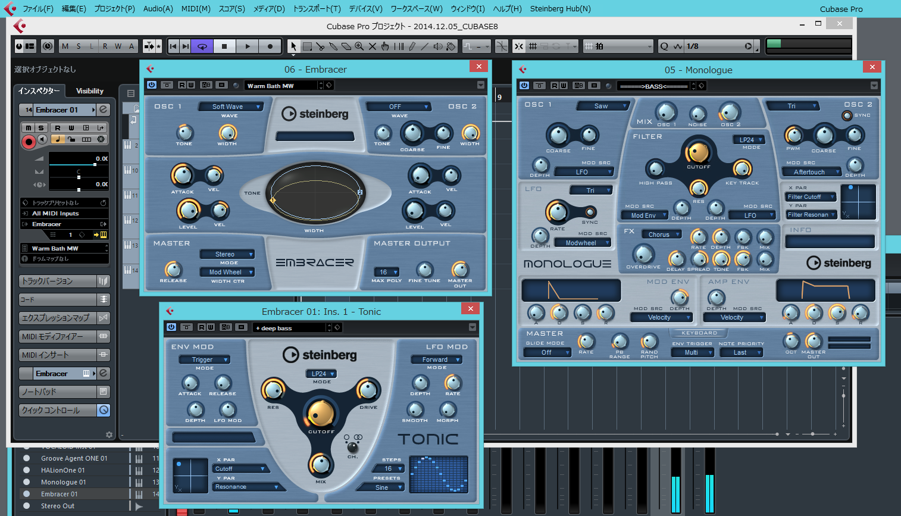Click the Embracer Write automation W button
This screenshot has width=901, height=516.
click(191, 85)
